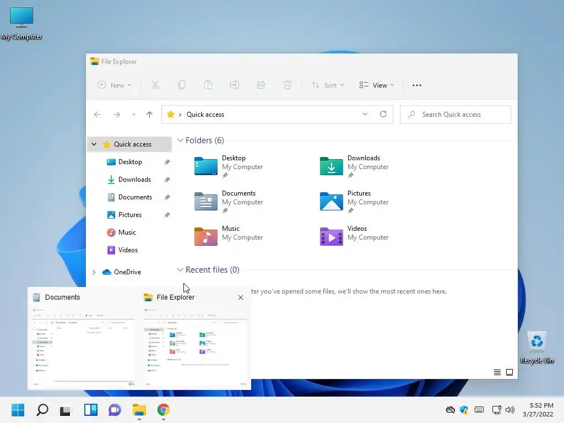Open Google Chrome from taskbar

pos(163,410)
